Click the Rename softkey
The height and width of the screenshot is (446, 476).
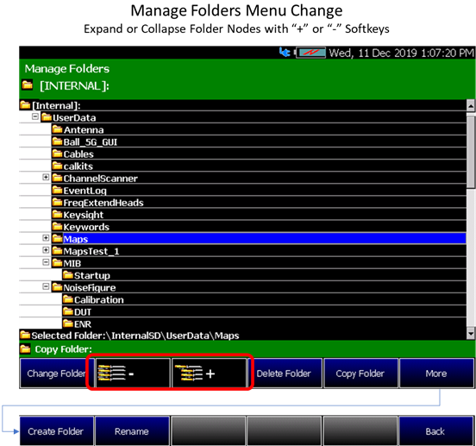click(x=132, y=431)
